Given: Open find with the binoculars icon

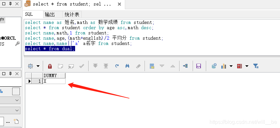Looking at the screenshot, I should (x=127, y=66).
